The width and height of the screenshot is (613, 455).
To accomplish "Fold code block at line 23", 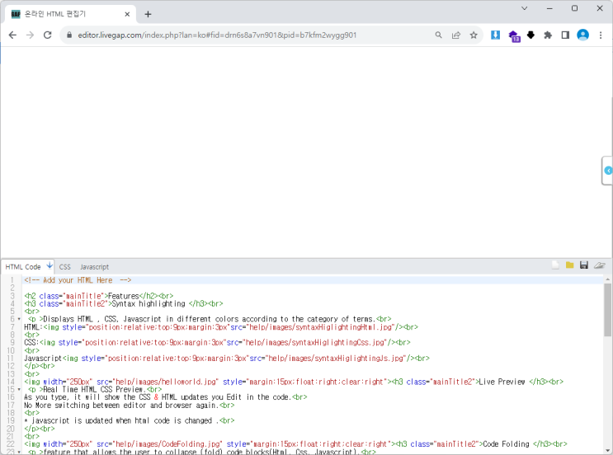I will tap(19, 452).
